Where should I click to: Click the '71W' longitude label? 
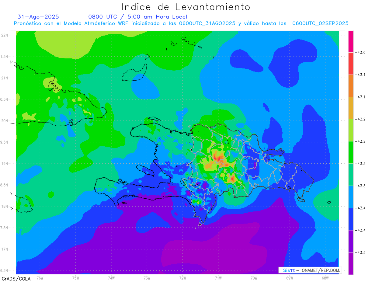[x=218, y=278]
